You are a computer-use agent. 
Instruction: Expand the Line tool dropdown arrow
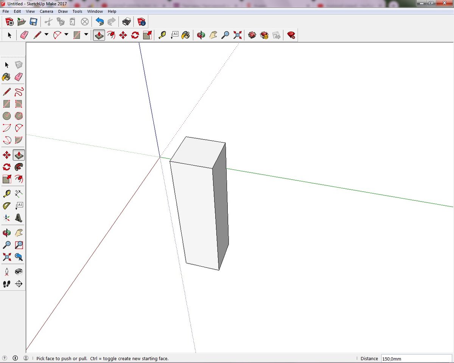[x=47, y=35]
